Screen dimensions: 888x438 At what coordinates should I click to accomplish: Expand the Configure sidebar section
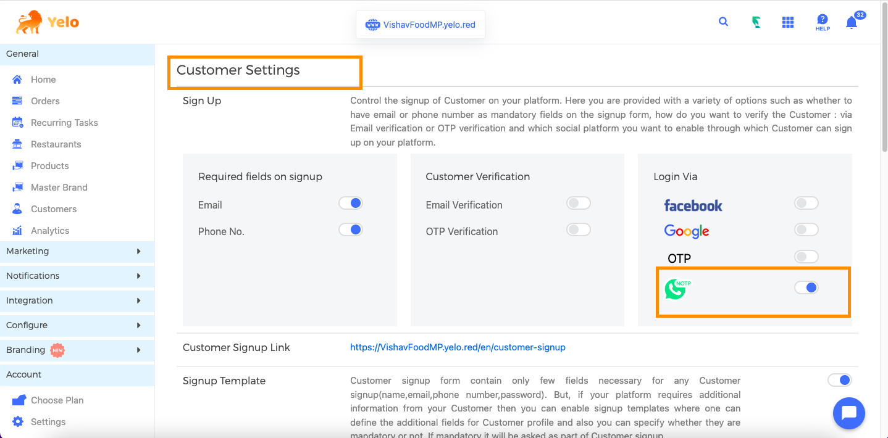click(77, 325)
